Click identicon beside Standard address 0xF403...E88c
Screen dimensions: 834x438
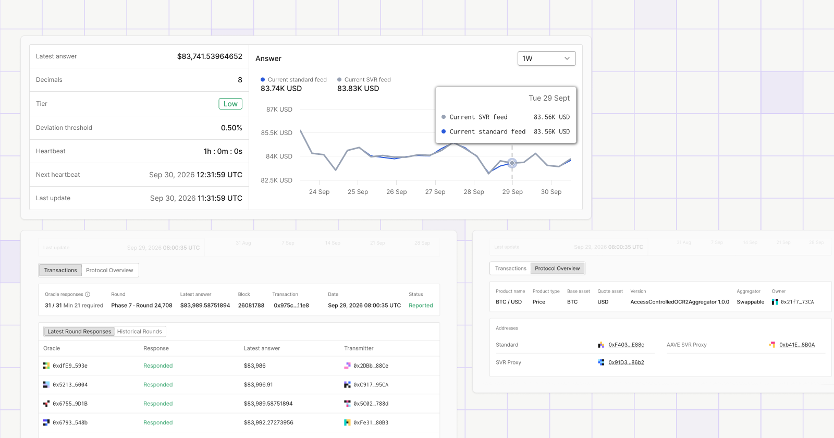coord(601,345)
